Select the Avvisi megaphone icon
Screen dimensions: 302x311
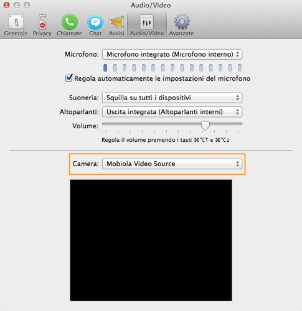116,22
